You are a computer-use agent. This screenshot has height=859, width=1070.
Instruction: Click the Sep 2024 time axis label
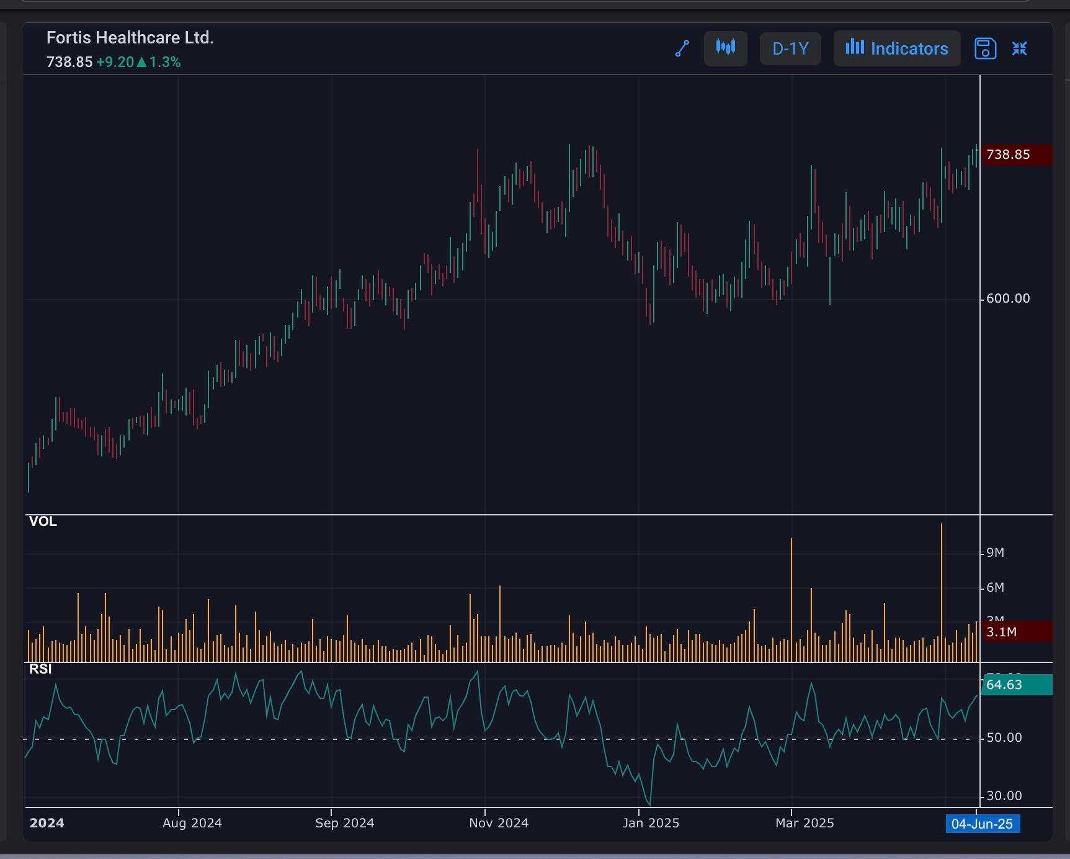(x=345, y=823)
